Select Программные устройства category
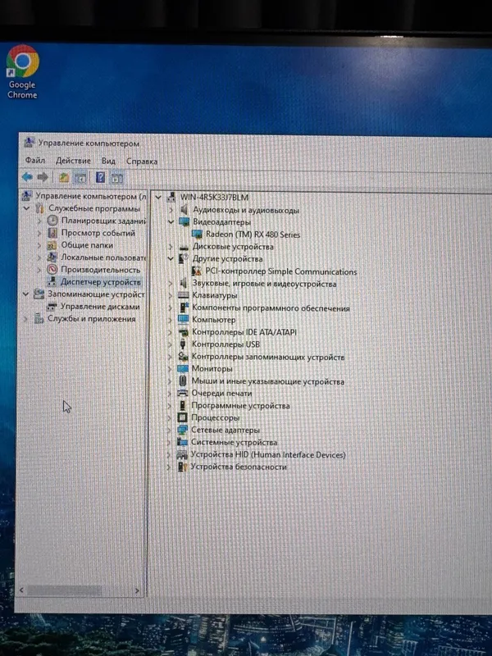 240,405
